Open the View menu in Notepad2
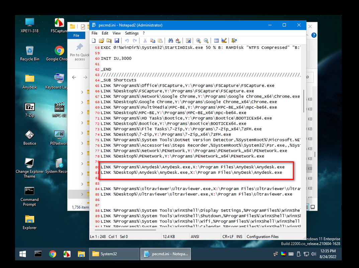This screenshot has width=359, height=268. coord(116,33)
